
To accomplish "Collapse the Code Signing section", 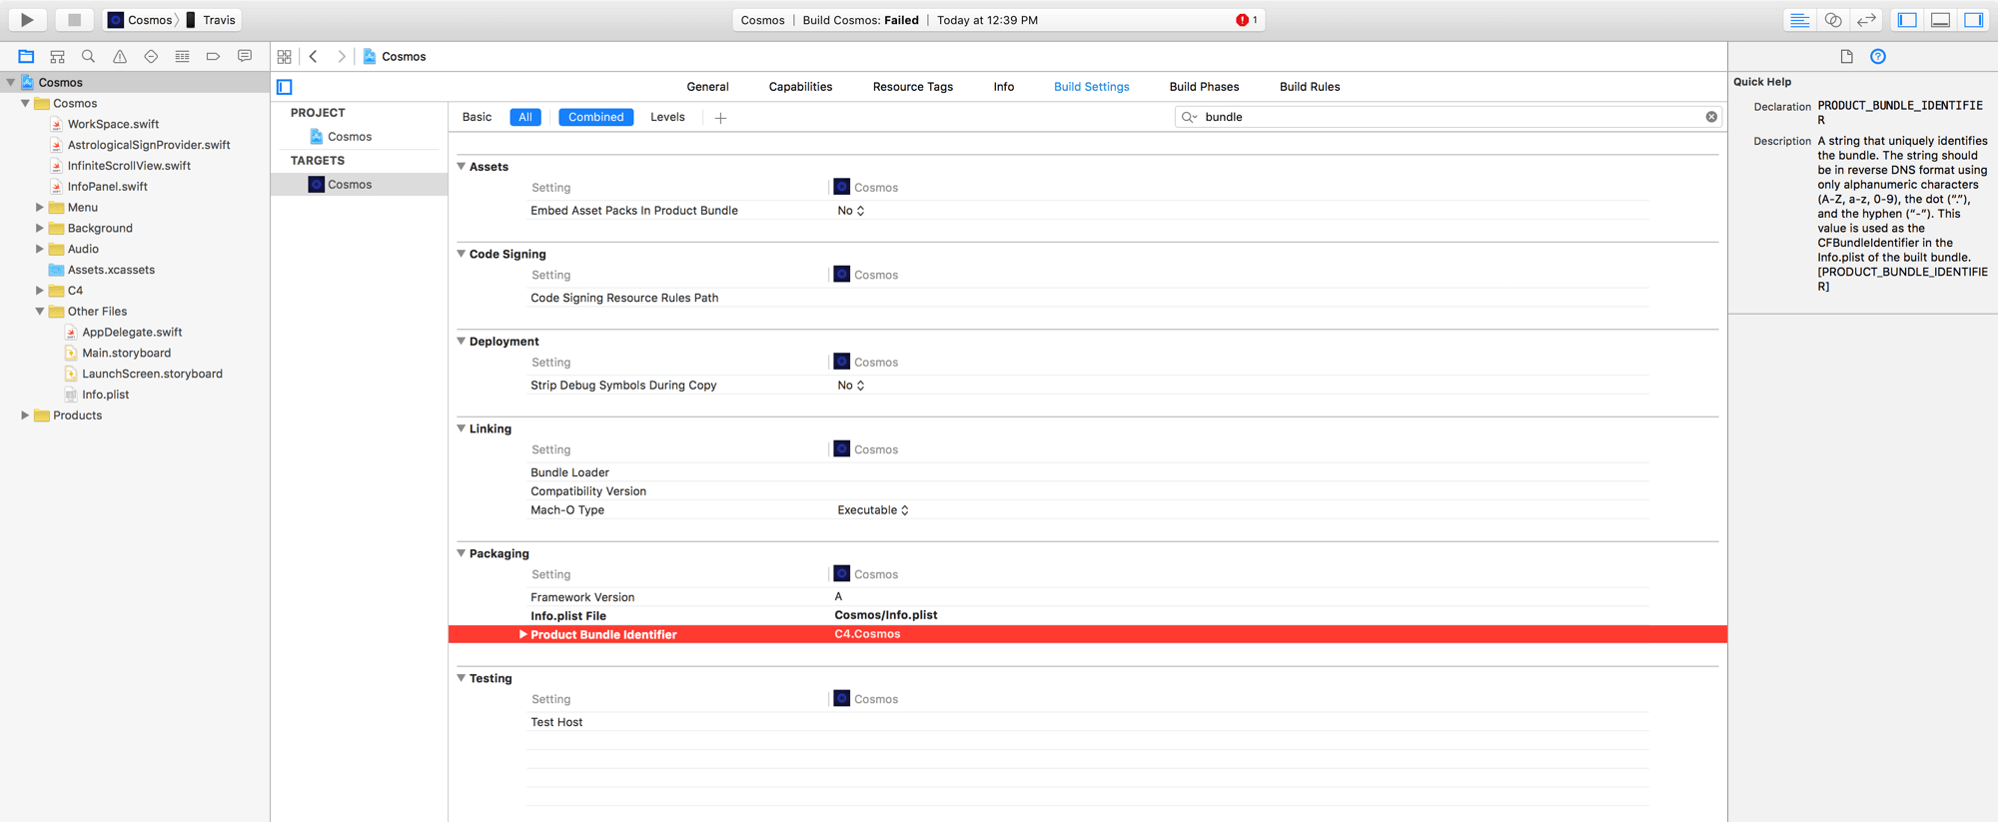I will point(462,254).
